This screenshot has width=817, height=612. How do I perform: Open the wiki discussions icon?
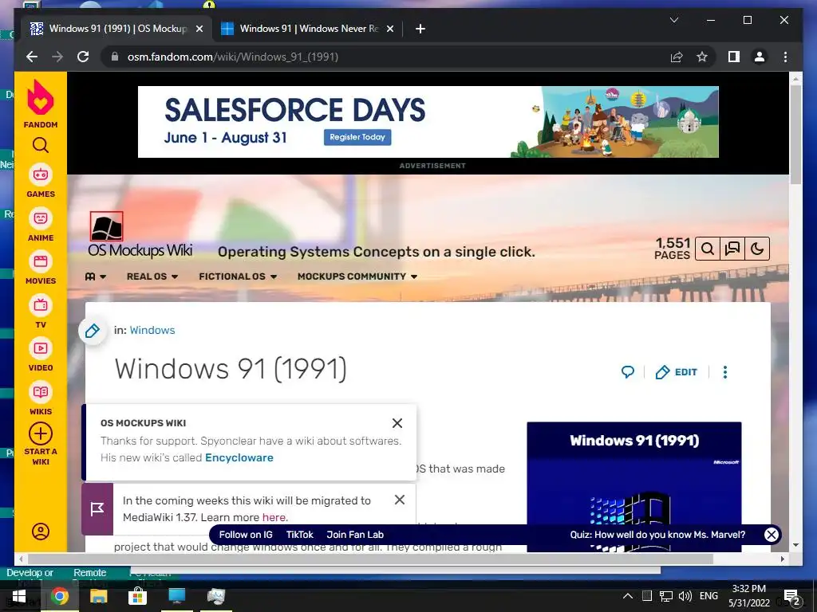pos(732,249)
